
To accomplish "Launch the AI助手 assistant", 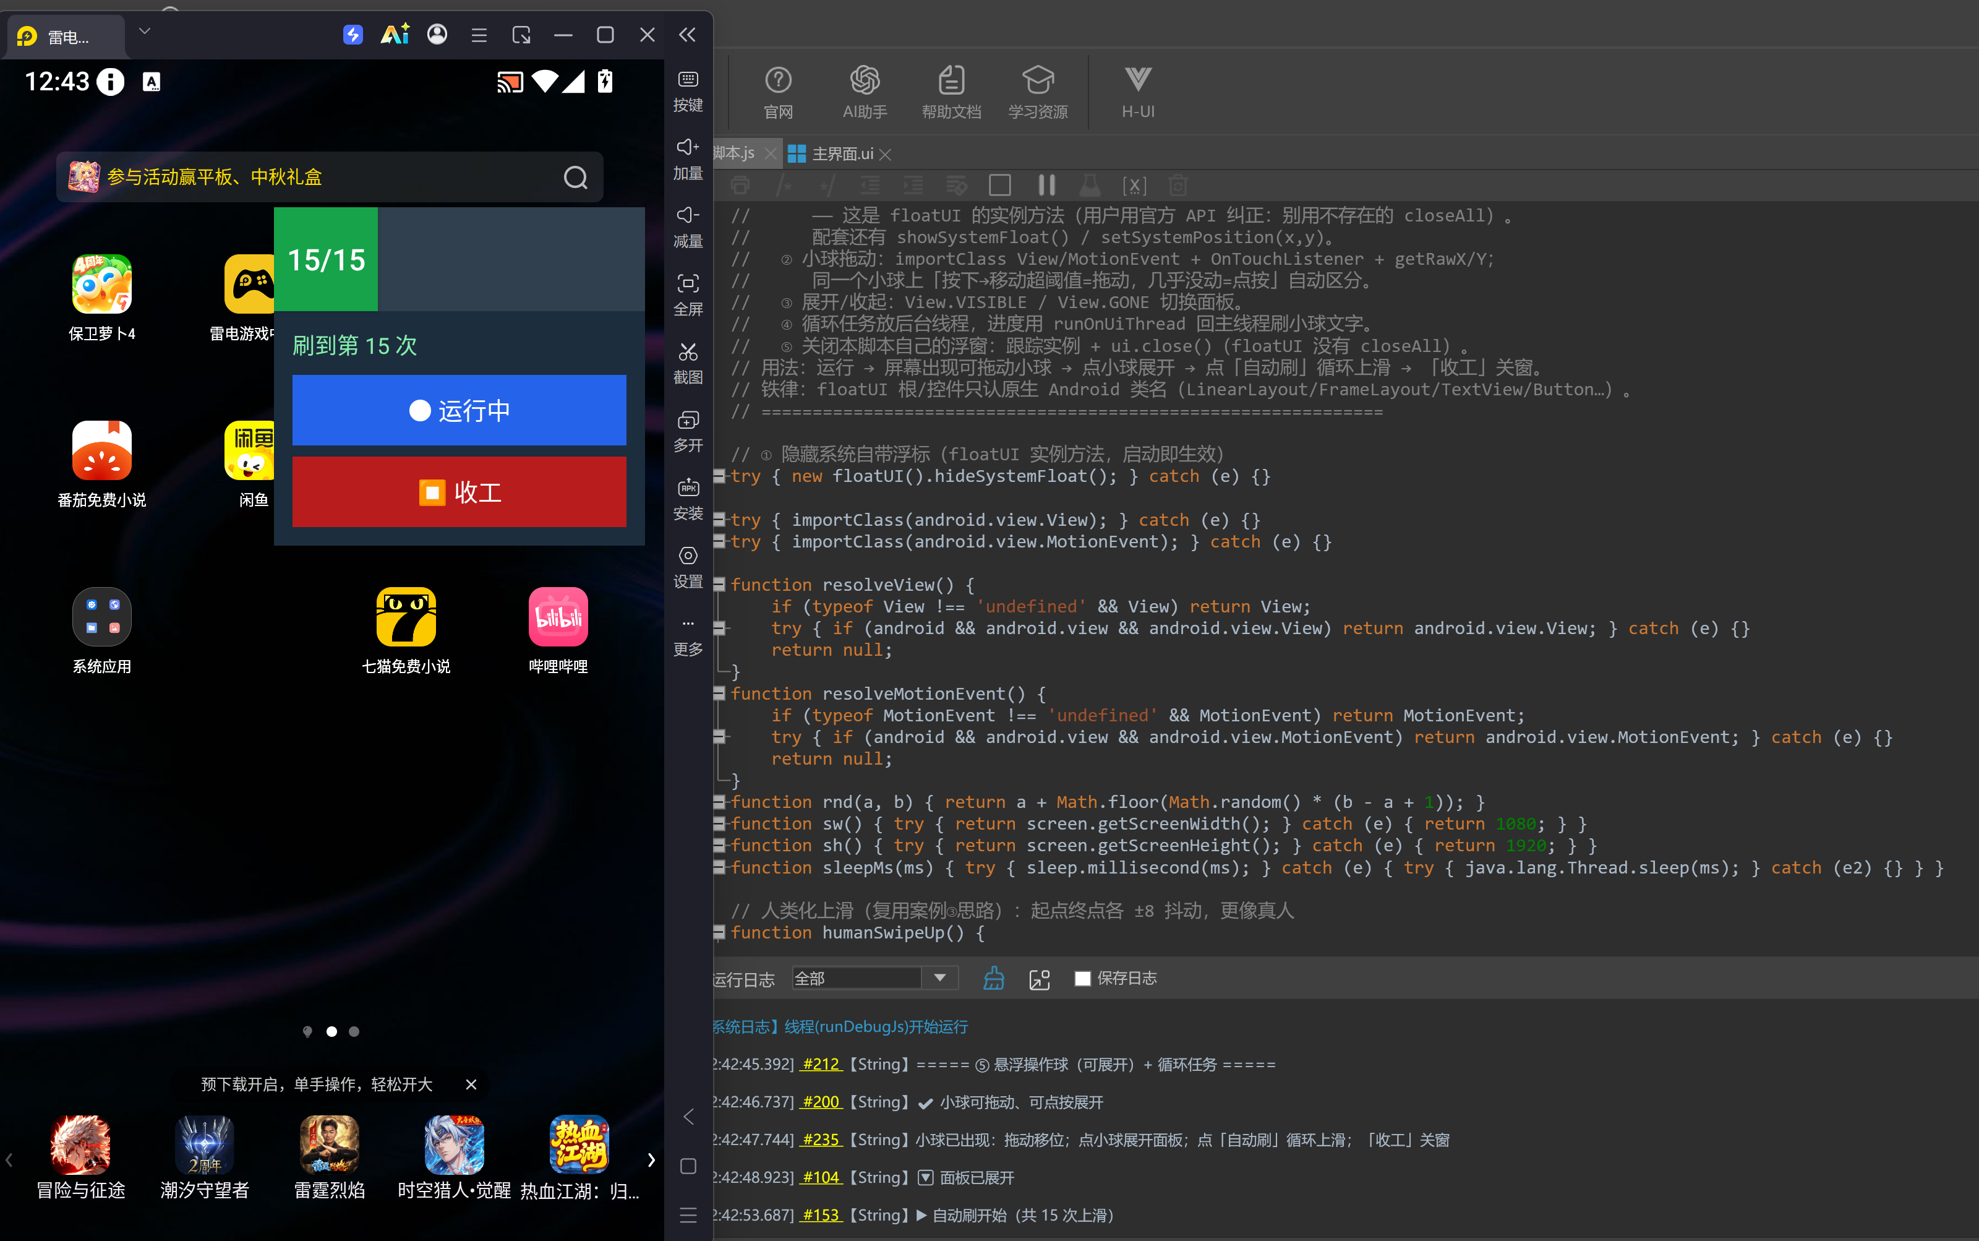I will (865, 92).
